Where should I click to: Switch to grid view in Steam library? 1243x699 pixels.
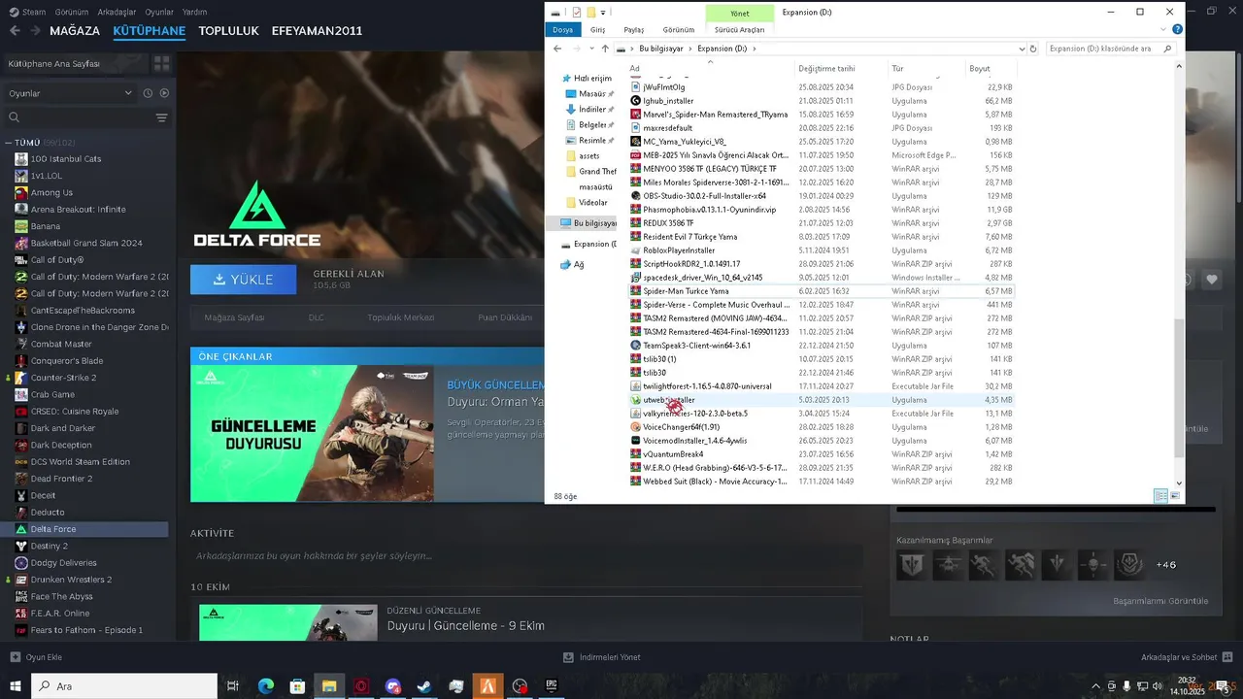[x=161, y=63]
